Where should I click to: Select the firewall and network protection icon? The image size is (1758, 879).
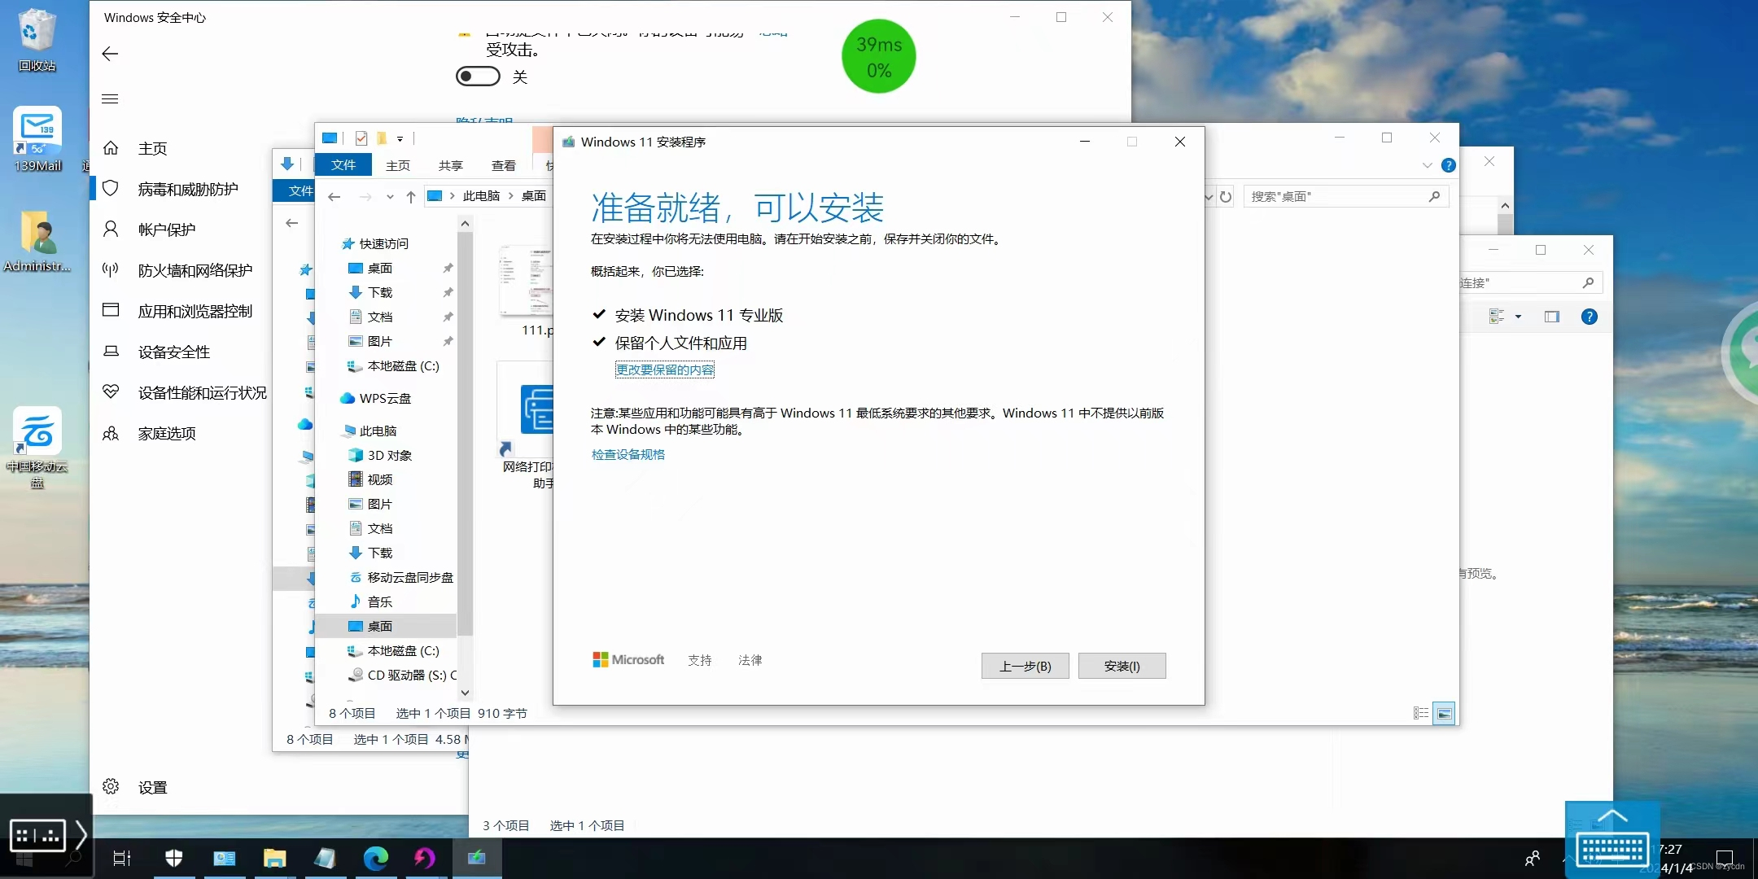tap(109, 269)
